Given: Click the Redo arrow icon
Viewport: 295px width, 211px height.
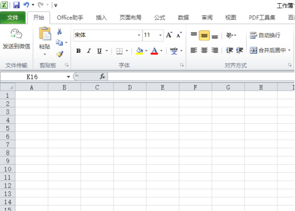Looking at the screenshot, I should [x=40, y=5].
